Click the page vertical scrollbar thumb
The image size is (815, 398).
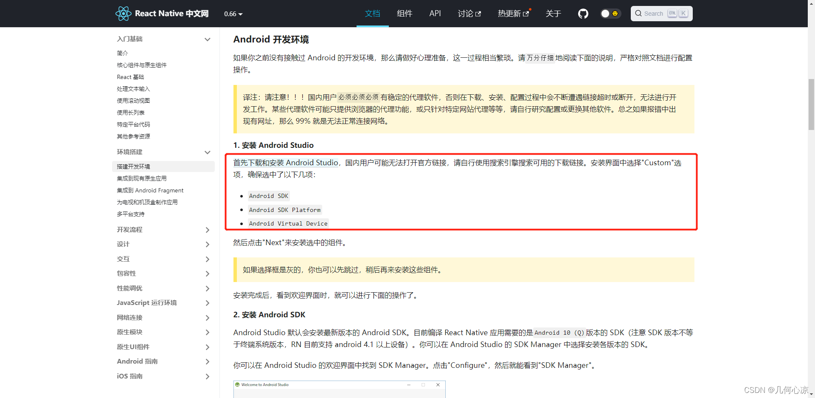point(811,104)
